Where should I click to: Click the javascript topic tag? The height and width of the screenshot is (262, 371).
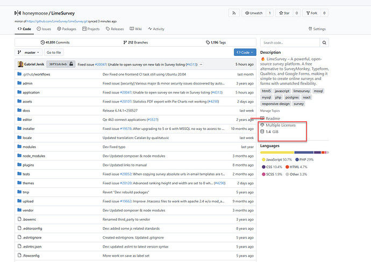tap(282, 91)
